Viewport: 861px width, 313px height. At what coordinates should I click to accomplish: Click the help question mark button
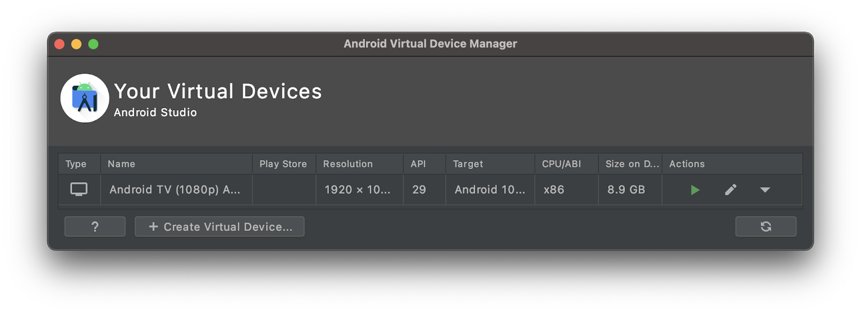95,226
